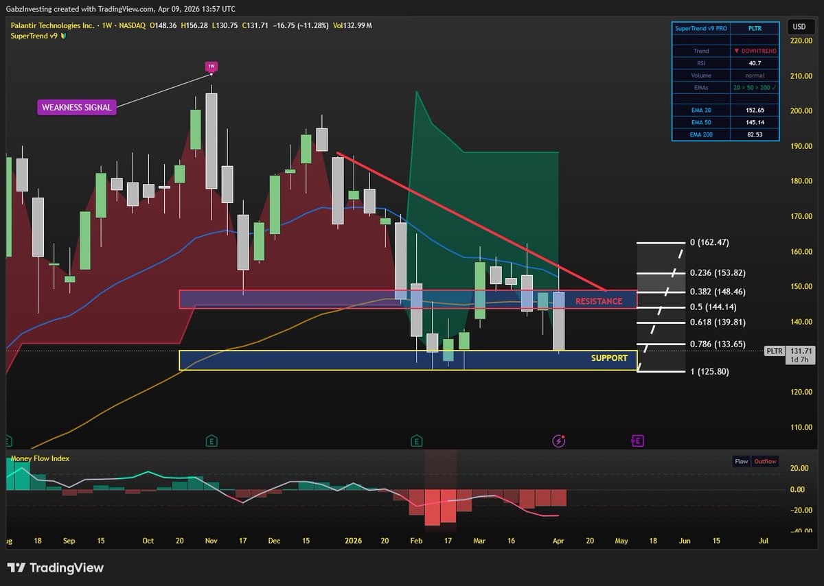Select the SUPPORT zone label
The width and height of the screenshot is (824, 586).
[x=609, y=358]
